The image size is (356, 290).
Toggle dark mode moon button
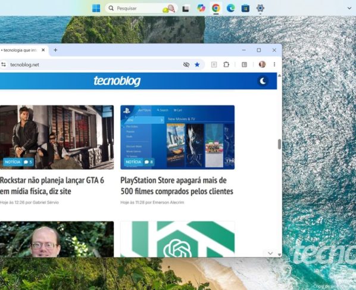[263, 81]
